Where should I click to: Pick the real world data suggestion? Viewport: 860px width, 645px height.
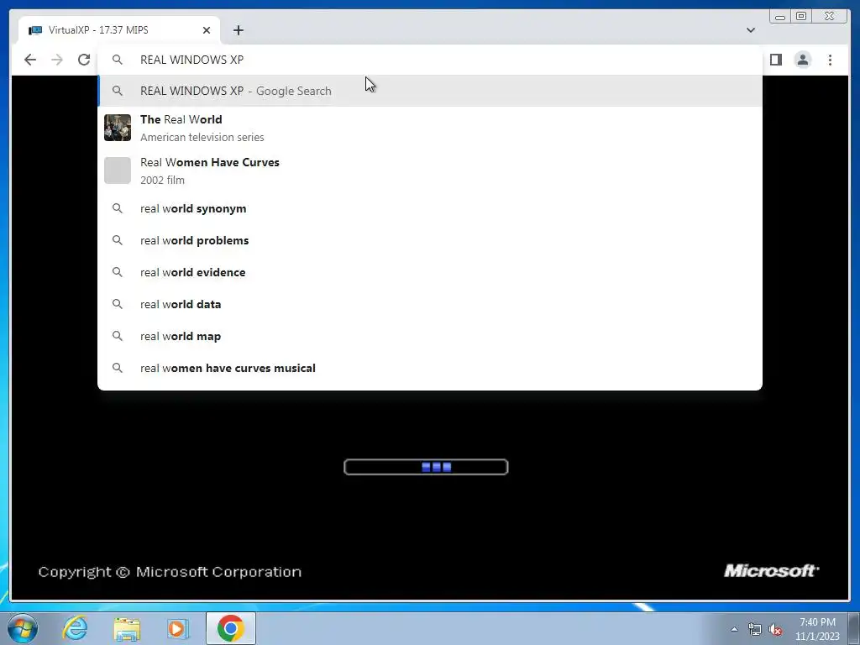click(430, 304)
